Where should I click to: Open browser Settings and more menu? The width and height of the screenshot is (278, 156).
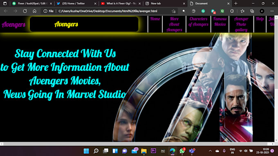point(272,11)
